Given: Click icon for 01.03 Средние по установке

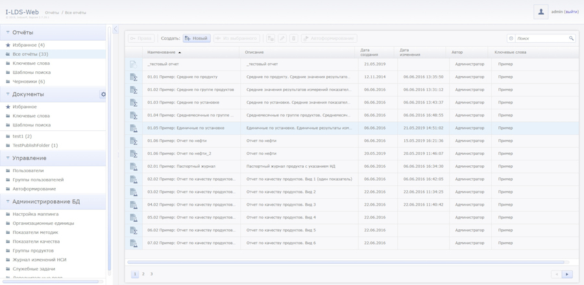Looking at the screenshot, I should tap(133, 102).
